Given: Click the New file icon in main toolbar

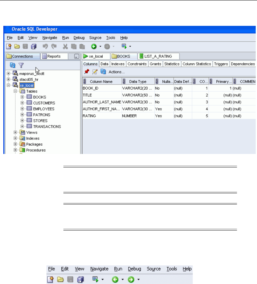Looking at the screenshot, I should (9, 47).
